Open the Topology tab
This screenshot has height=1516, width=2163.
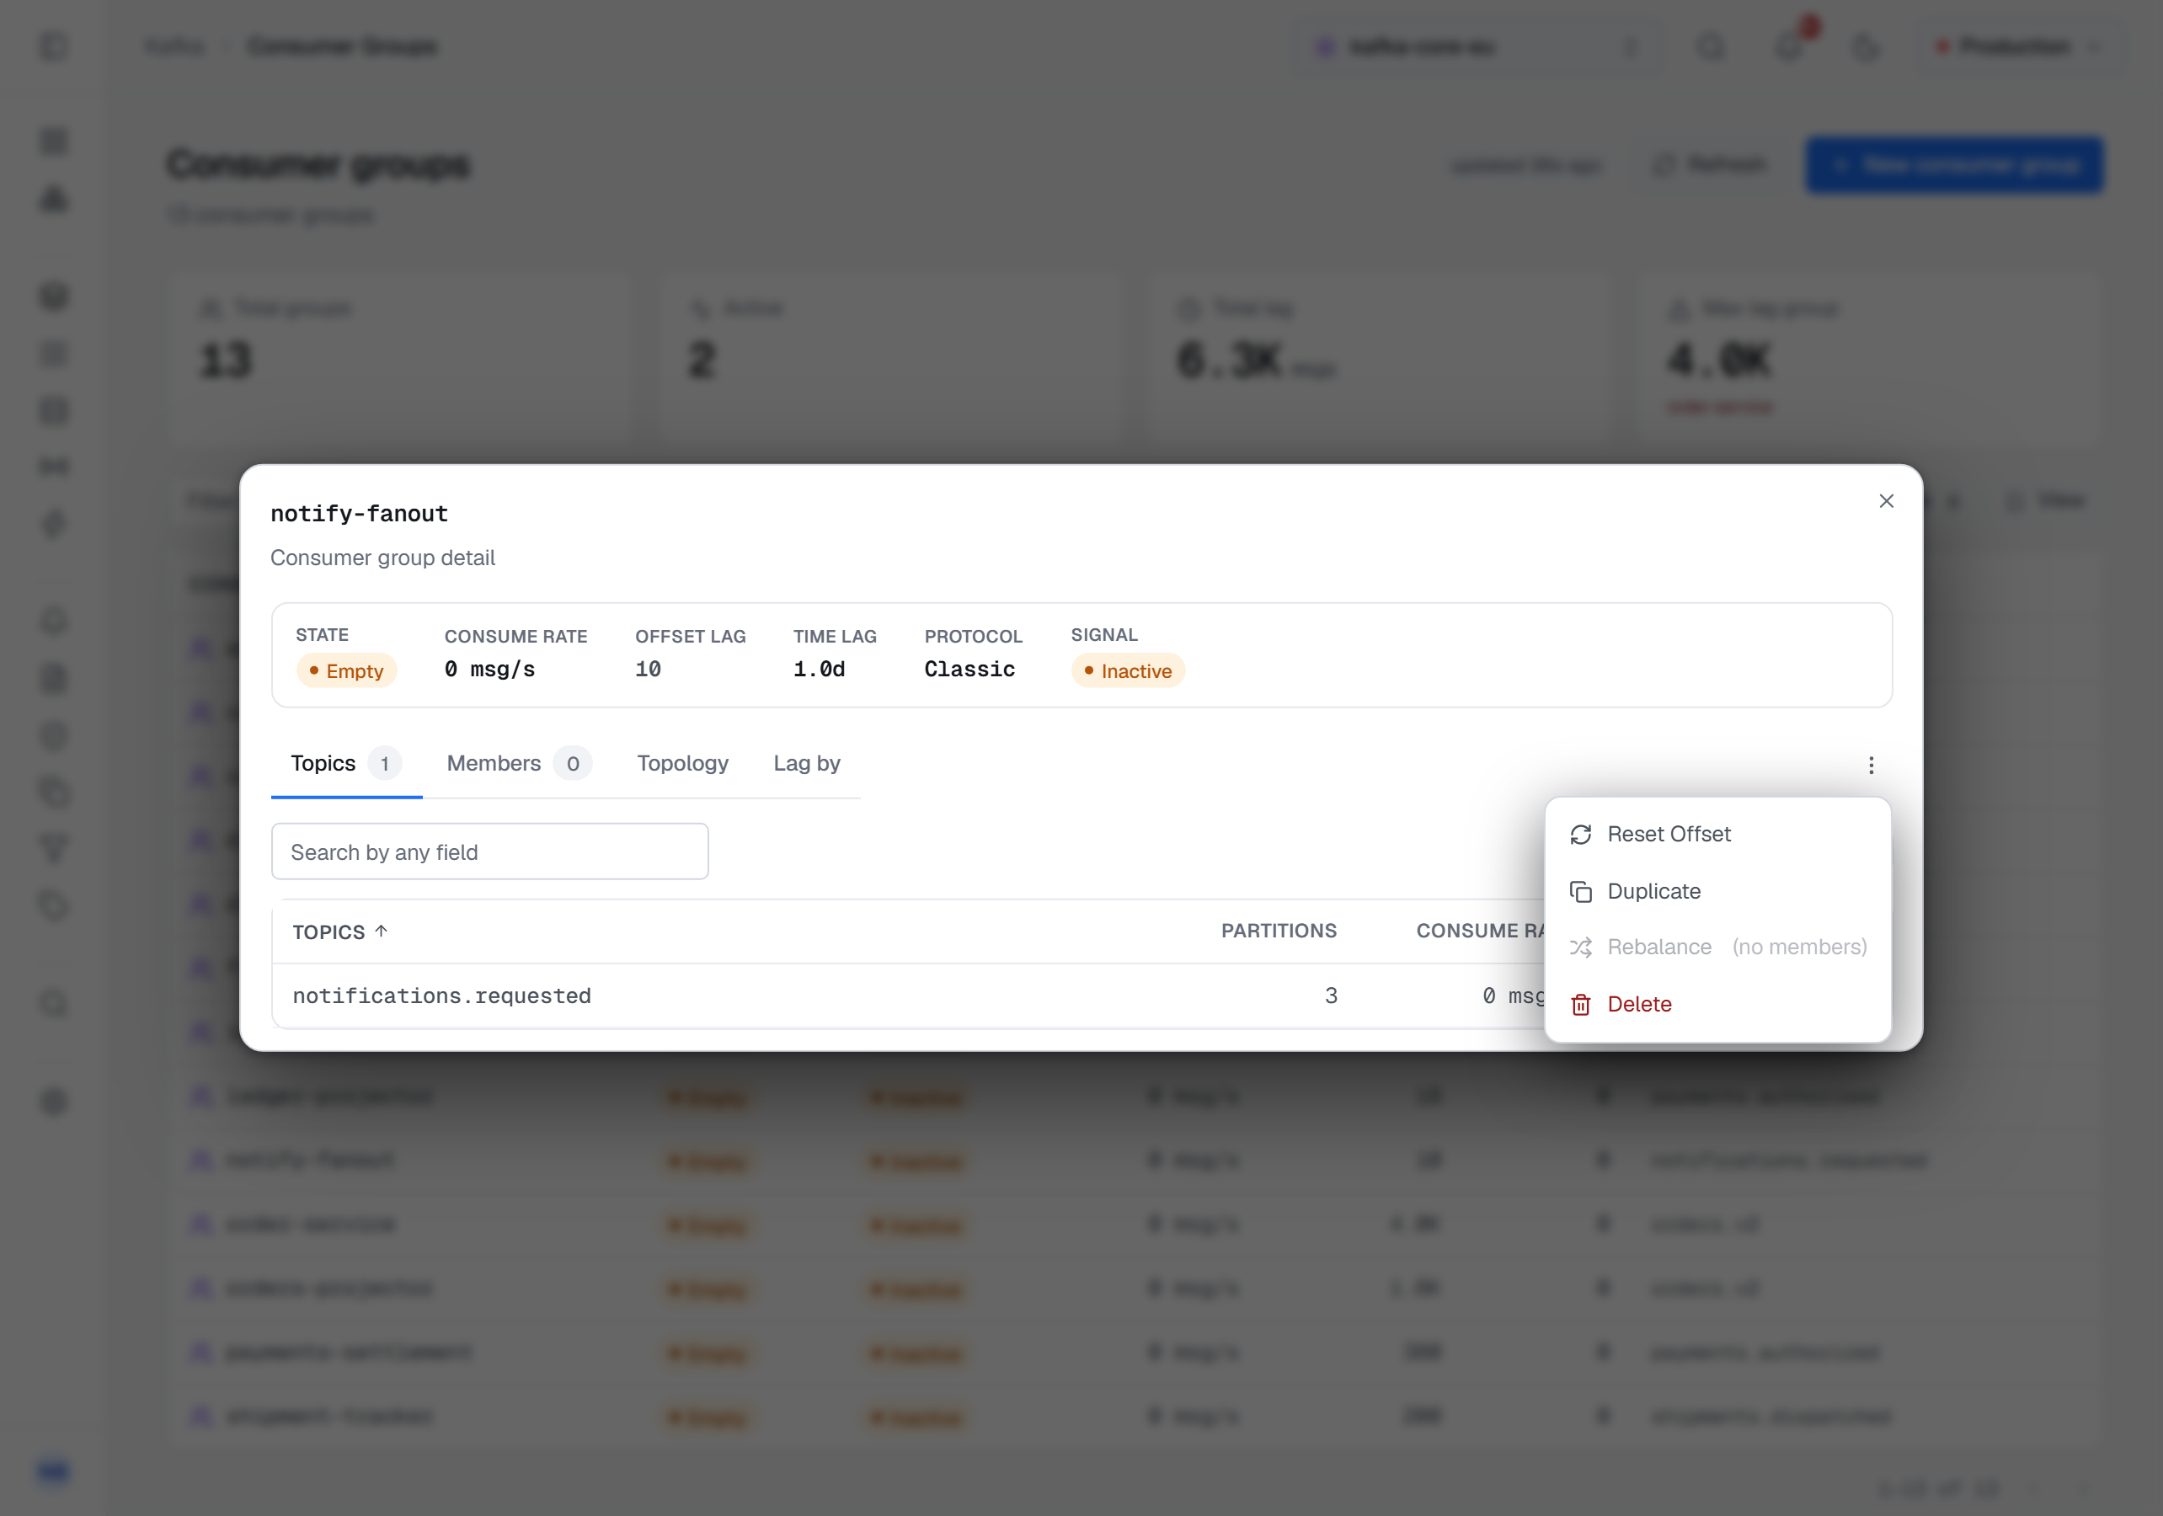click(x=682, y=763)
